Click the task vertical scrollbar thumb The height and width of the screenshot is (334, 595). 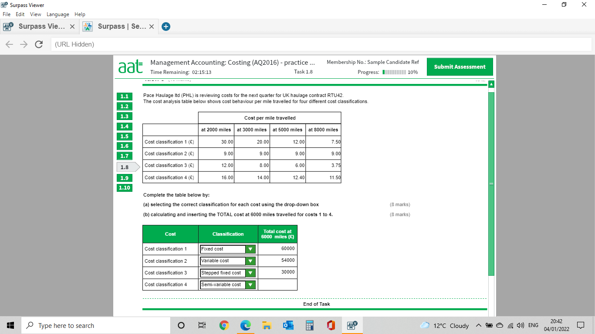pyautogui.click(x=492, y=184)
